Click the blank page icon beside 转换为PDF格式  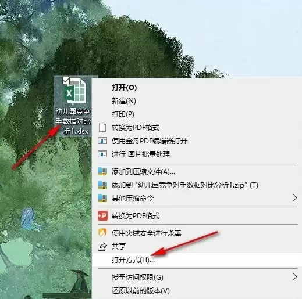[x=102, y=127]
